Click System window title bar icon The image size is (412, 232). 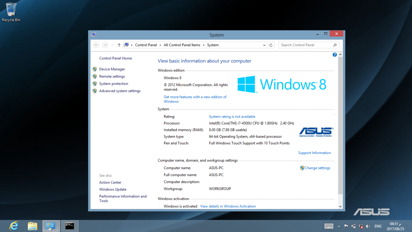point(93,35)
